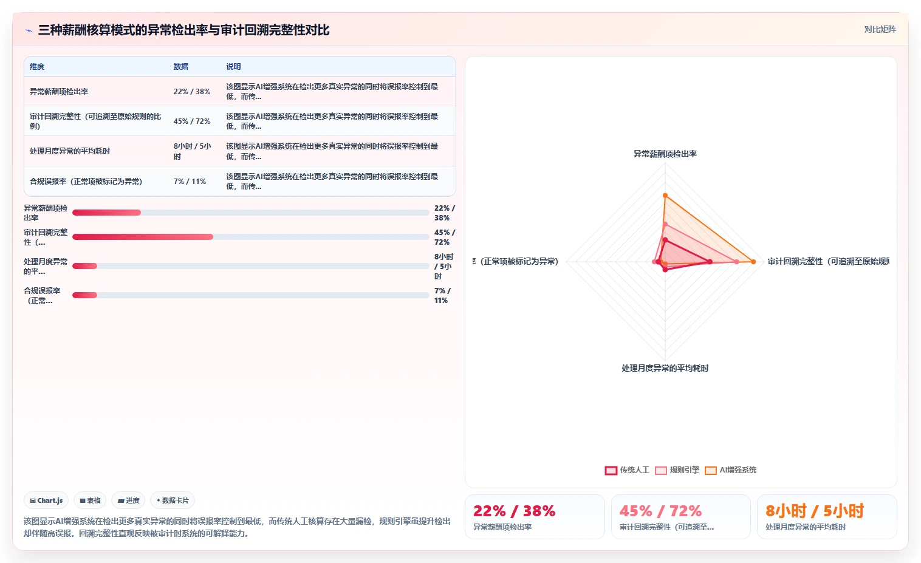Select the 表格 chip
The height and width of the screenshot is (563, 921).
click(x=90, y=500)
